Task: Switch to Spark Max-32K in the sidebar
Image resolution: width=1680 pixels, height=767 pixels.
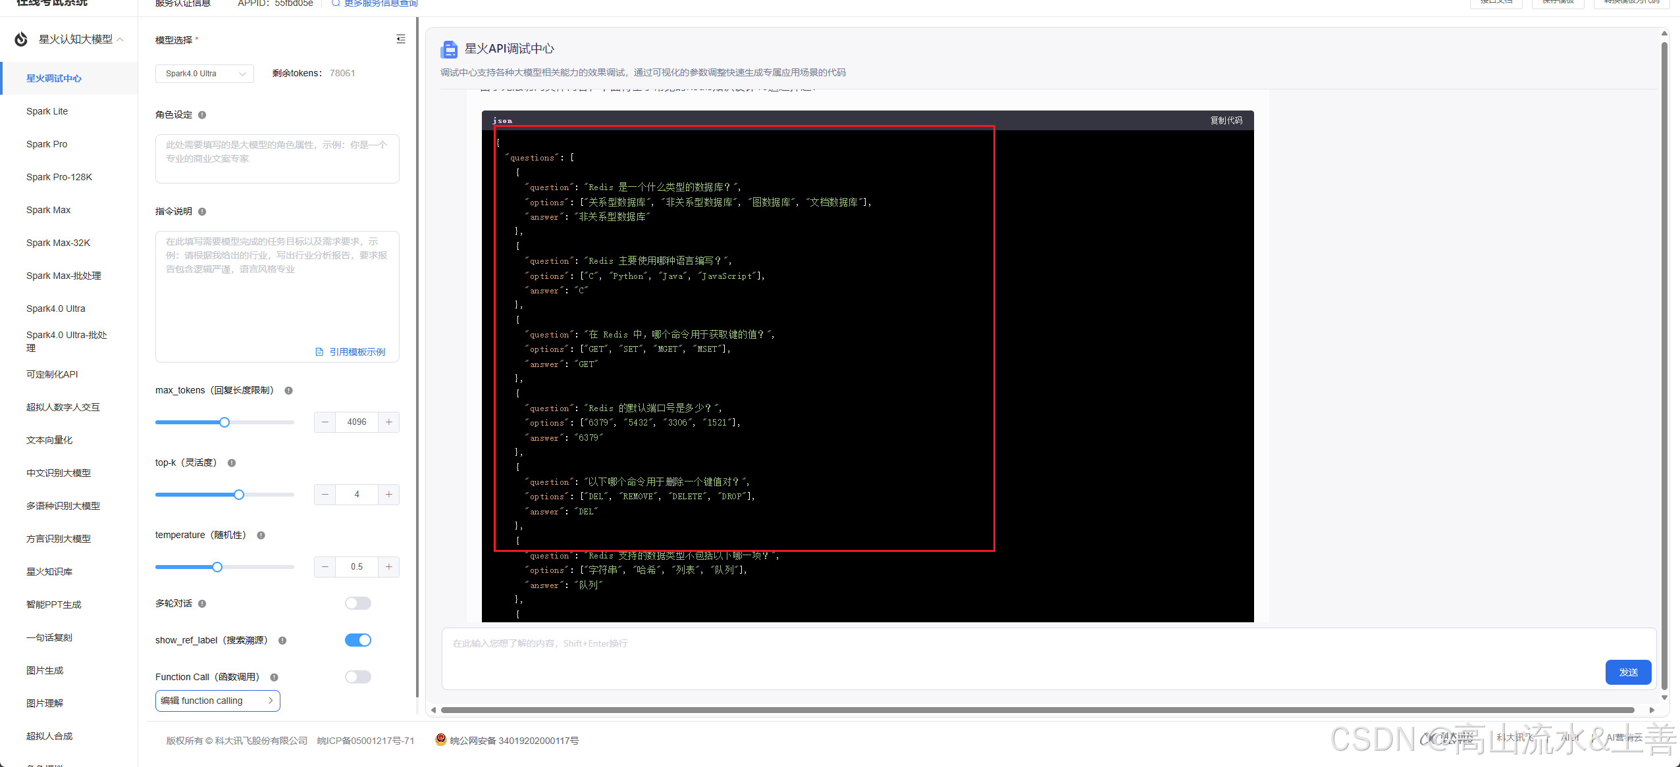Action: point(58,242)
